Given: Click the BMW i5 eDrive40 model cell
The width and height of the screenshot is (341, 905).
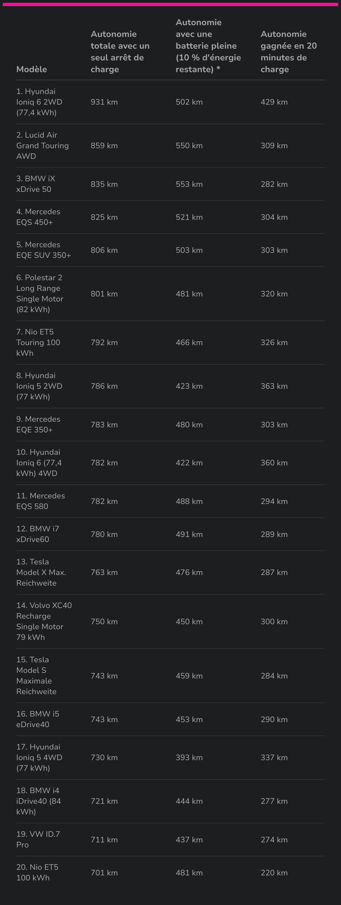Looking at the screenshot, I should pyautogui.click(x=38, y=719).
